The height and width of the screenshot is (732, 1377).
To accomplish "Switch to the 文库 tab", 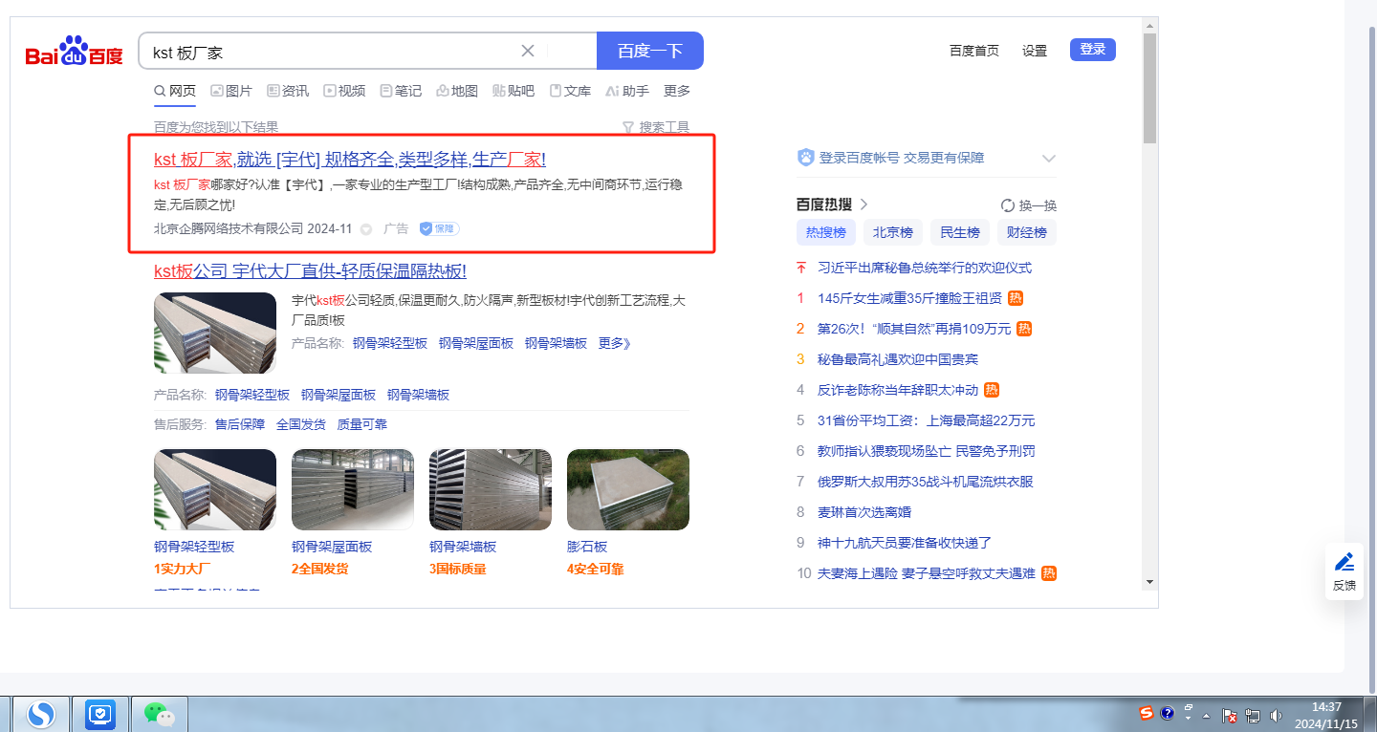I will coord(570,91).
